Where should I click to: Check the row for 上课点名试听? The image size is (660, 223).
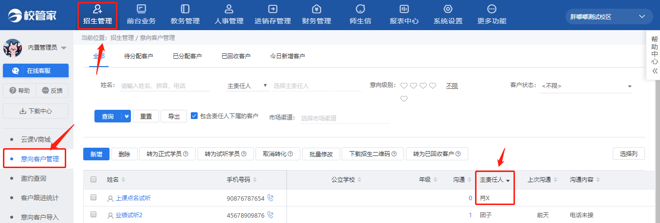(93, 198)
